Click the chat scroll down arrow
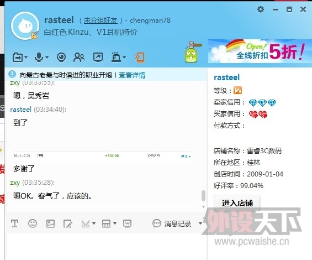312x260 pixels. click(x=203, y=207)
